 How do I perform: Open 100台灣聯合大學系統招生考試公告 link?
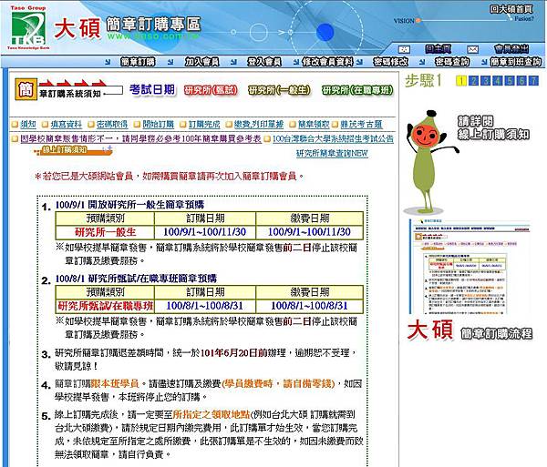pos(333,138)
